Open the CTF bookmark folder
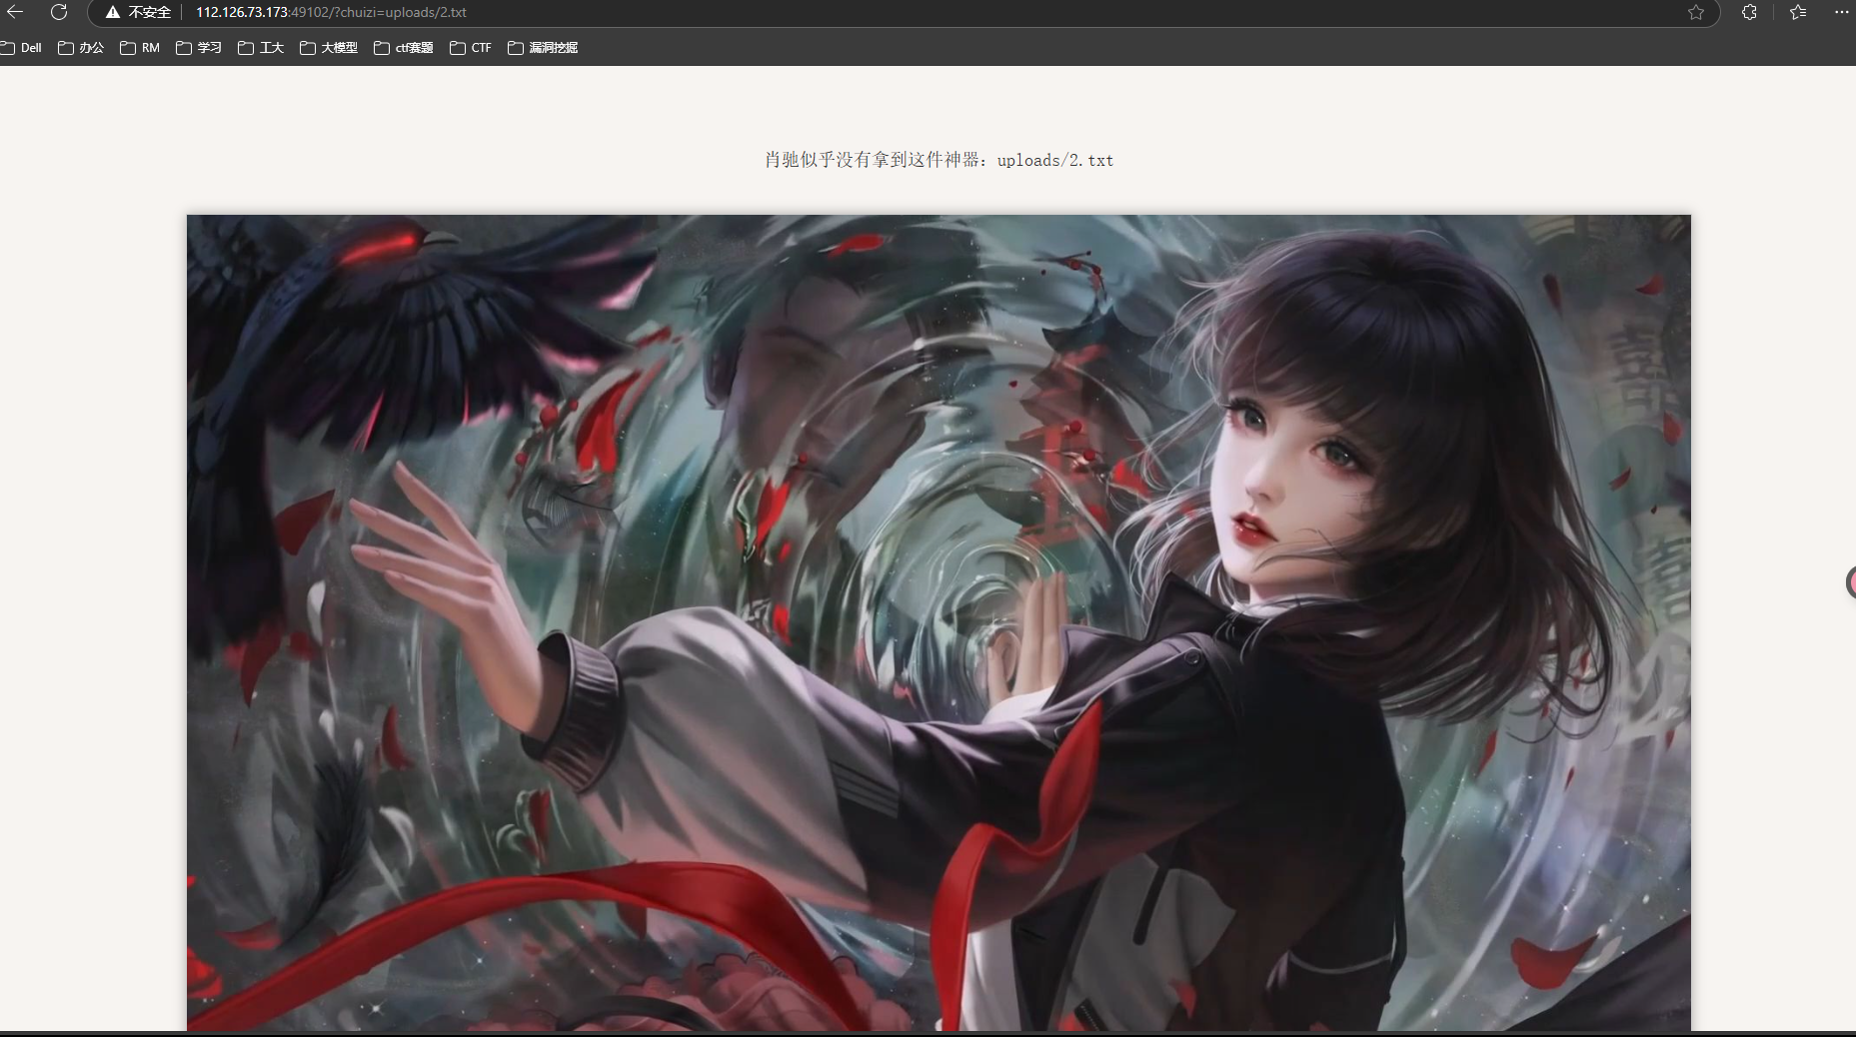Viewport: 1856px width, 1037px height. click(471, 47)
